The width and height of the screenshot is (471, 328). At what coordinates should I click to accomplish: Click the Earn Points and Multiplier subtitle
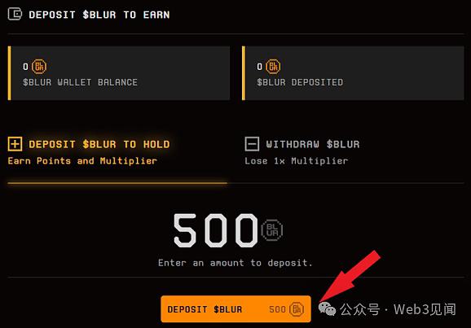click(82, 161)
